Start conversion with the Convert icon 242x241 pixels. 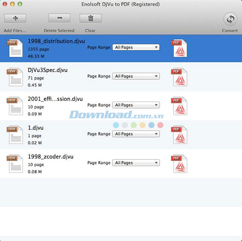coord(230,19)
